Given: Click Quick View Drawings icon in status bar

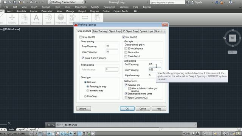Looking at the screenshot, I should 197,133.
